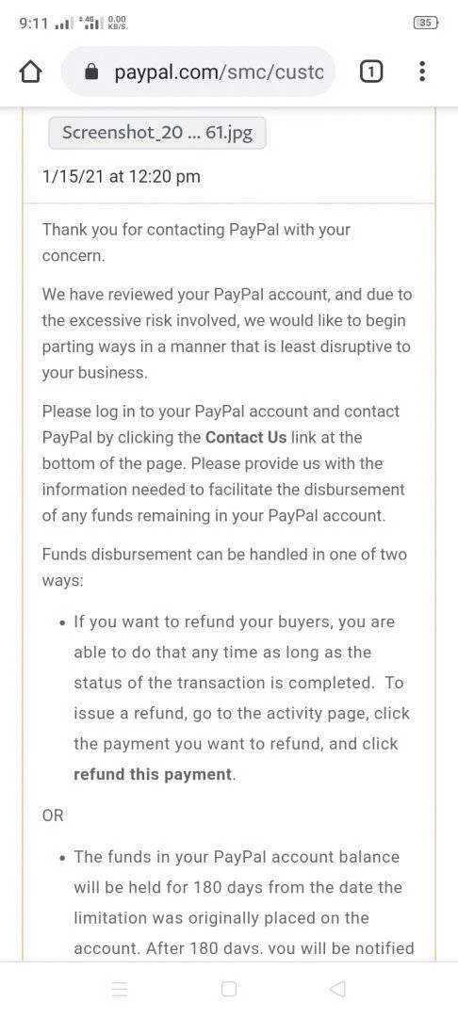Tap the signal strength indicator in status bar
The width and height of the screenshot is (458, 1017).
61,24
